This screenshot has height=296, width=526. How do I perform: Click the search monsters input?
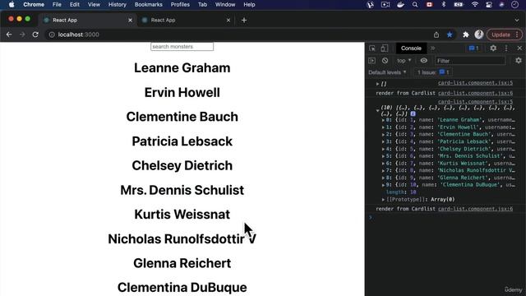coord(182,47)
